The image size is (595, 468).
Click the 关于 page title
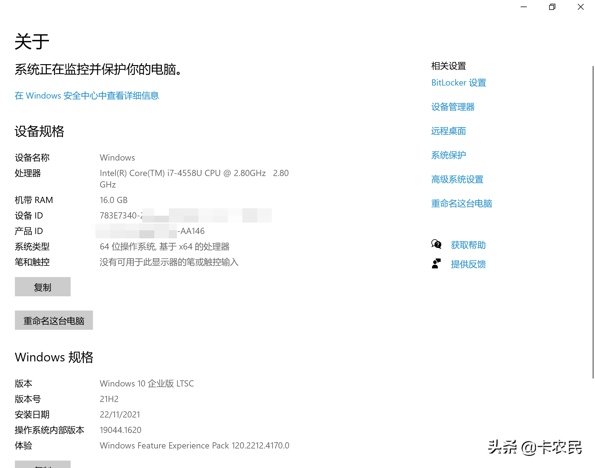(x=32, y=42)
